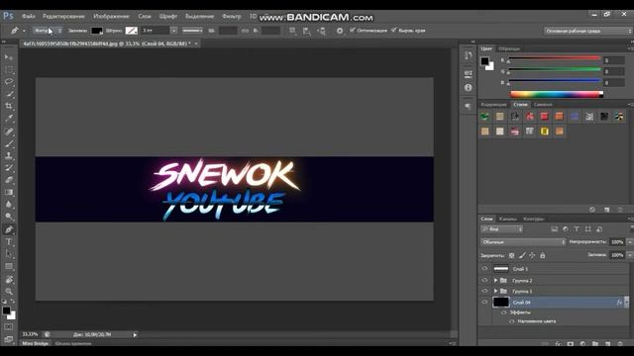The height and width of the screenshot is (356, 634).
Task: Select the Rectangular Marquee tool
Action: (x=9, y=70)
